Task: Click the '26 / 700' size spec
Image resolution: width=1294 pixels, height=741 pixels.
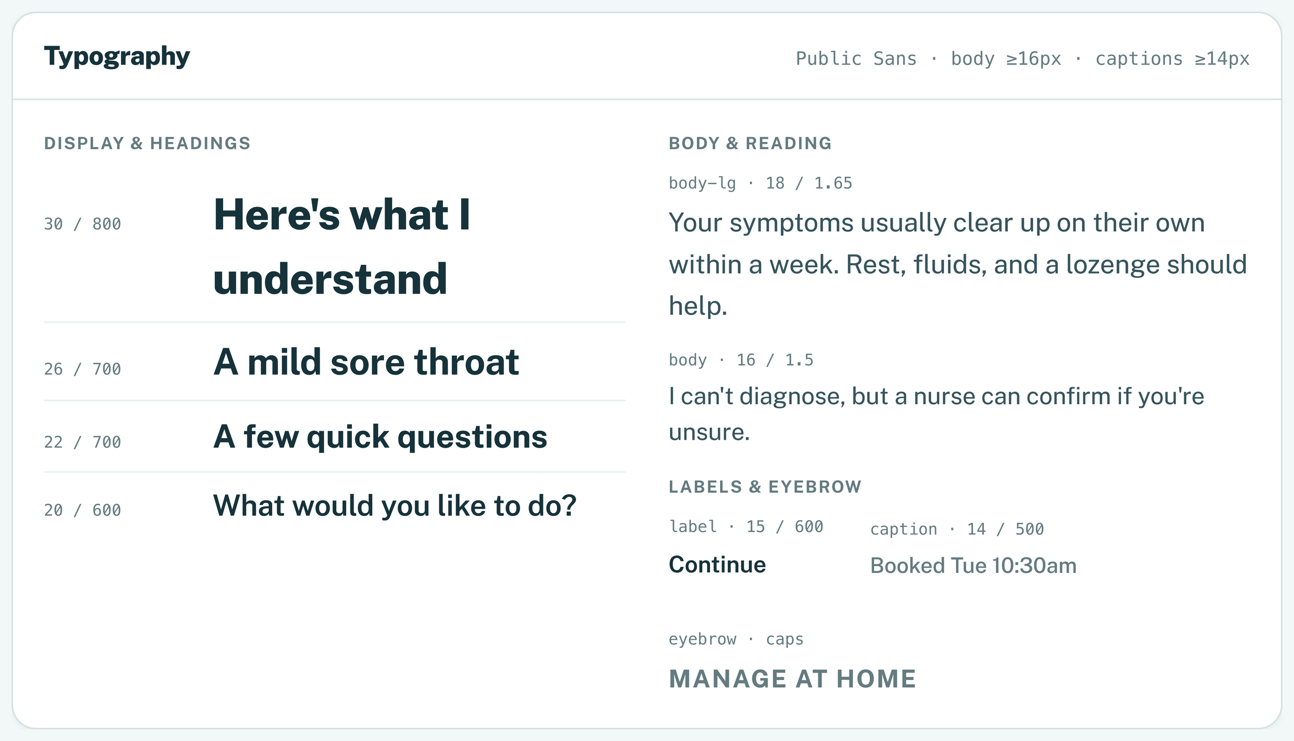Action: 82,369
